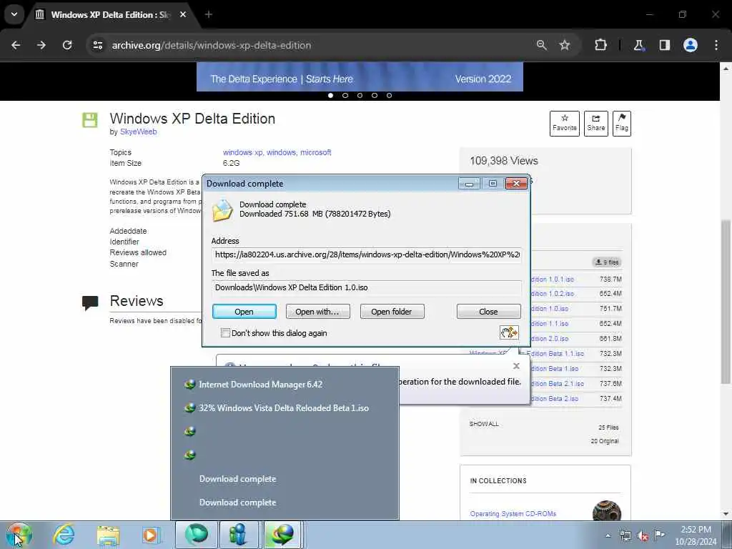Click the muted volume tray icon

pyautogui.click(x=643, y=535)
